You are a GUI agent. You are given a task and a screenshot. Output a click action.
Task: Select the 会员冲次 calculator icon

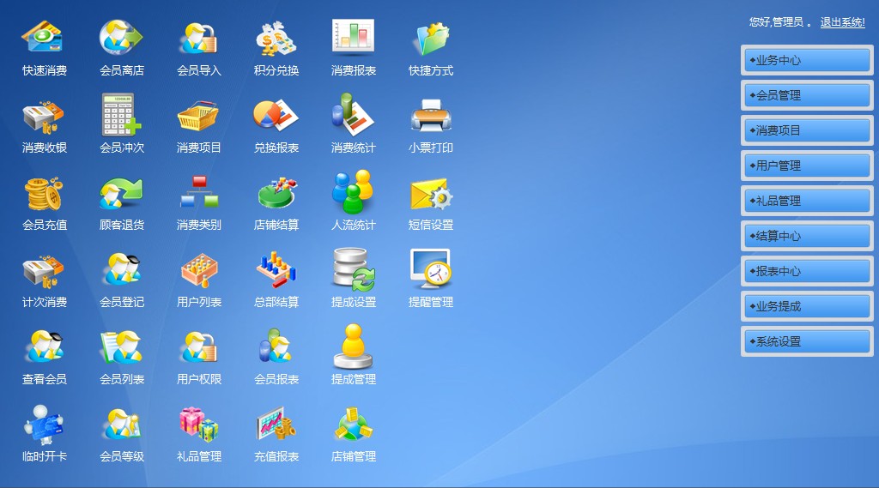pyautogui.click(x=120, y=116)
